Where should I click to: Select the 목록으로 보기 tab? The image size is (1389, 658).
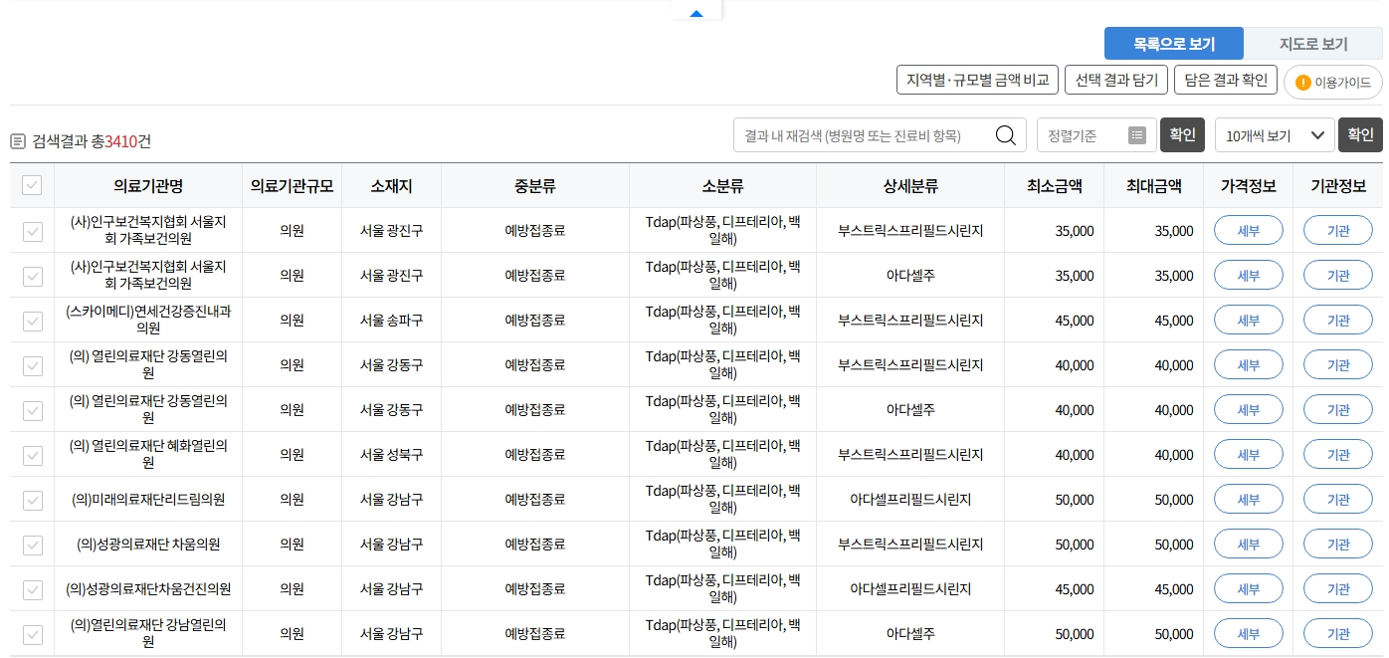[x=1174, y=44]
